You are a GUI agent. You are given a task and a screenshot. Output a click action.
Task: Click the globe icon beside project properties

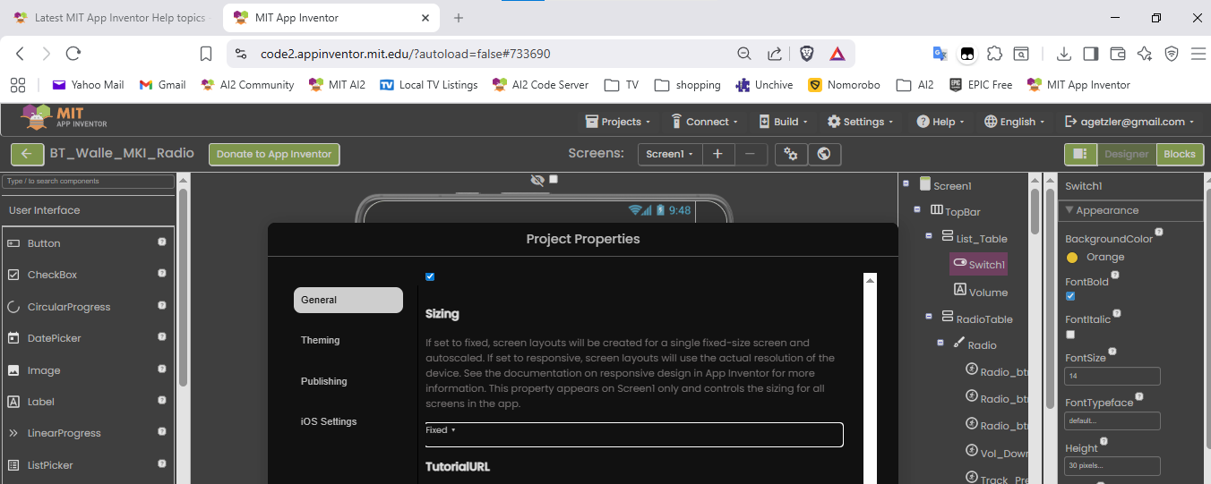[x=824, y=154]
